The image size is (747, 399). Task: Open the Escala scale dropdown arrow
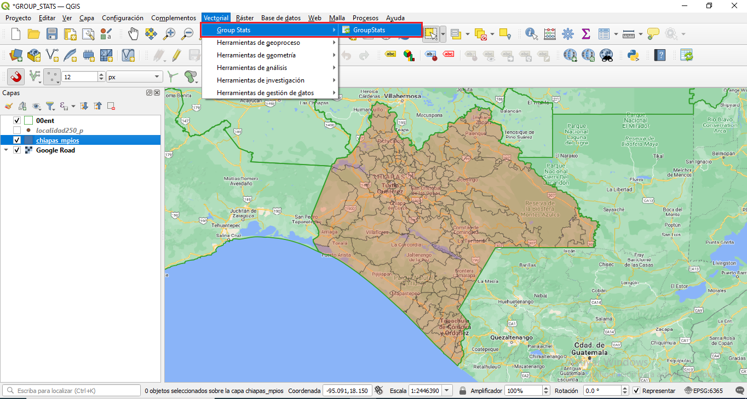pyautogui.click(x=447, y=391)
